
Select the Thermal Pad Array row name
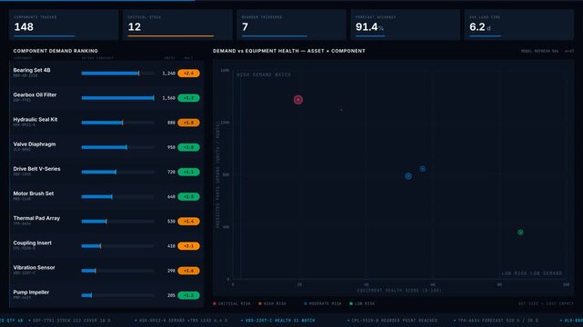36,218
